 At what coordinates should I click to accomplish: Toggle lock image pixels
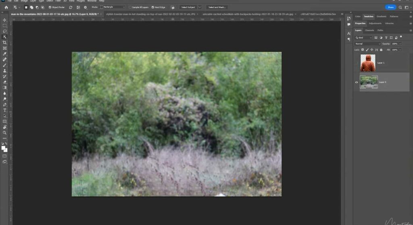(x=367, y=50)
